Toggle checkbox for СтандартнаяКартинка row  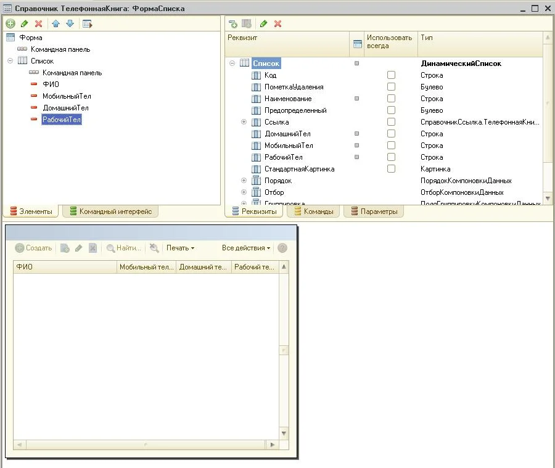coord(391,169)
